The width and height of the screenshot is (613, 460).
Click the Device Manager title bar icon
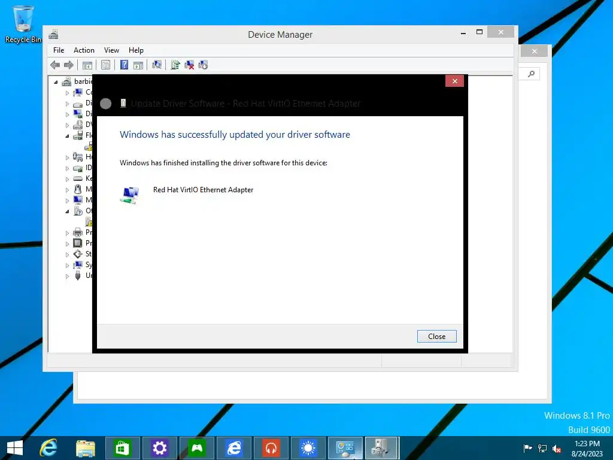tap(53, 34)
